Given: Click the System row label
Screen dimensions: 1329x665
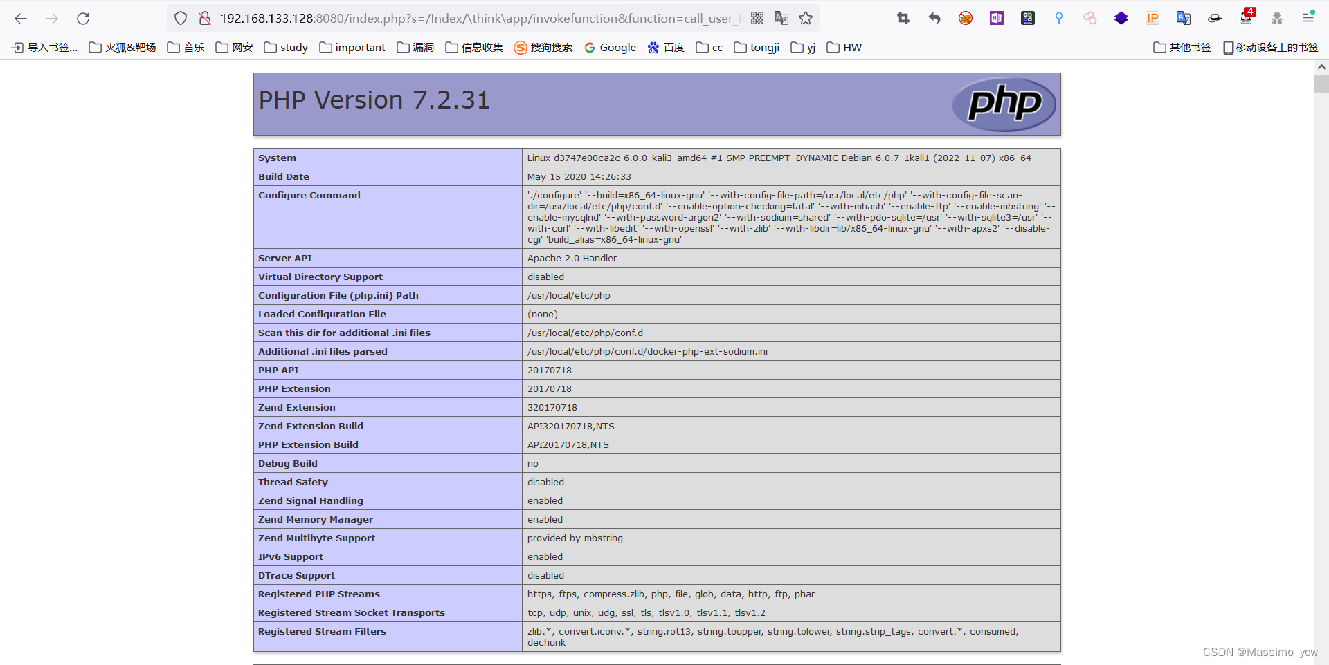Looking at the screenshot, I should [x=277, y=158].
